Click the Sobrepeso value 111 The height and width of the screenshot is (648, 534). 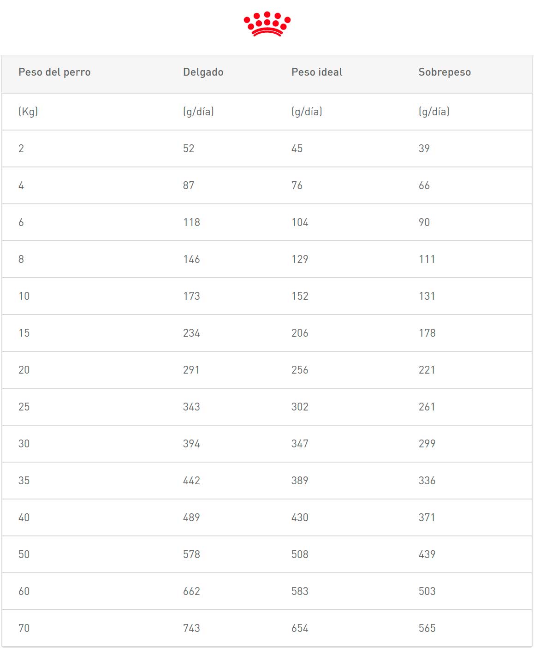427,259
